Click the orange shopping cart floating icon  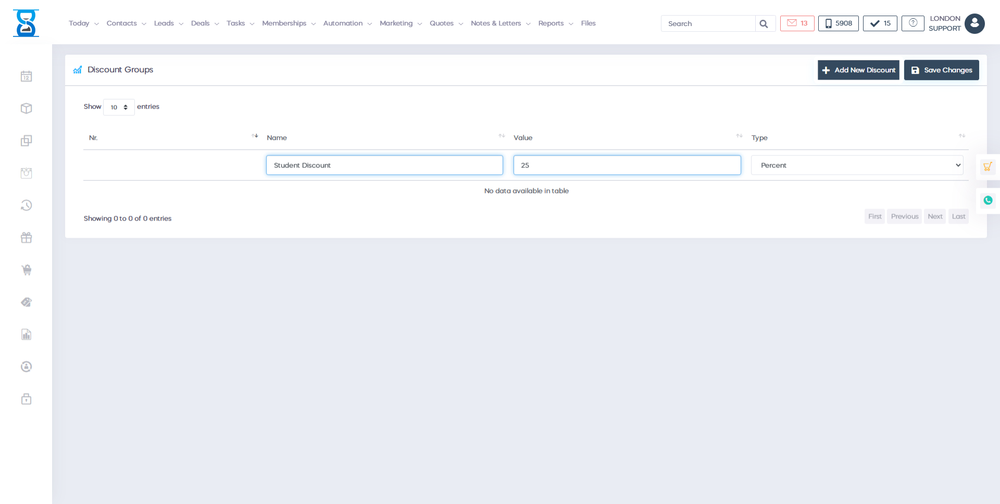pyautogui.click(x=988, y=166)
